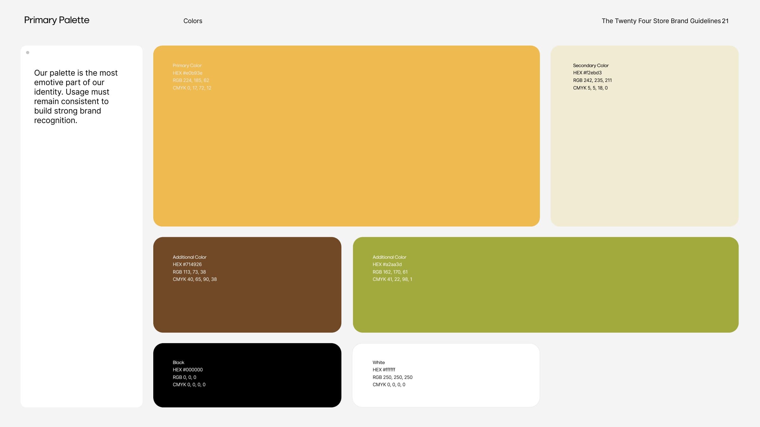Viewport: 760px width, 427px height.
Task: Click the 'HEX #714926' text
Action: coord(187,264)
